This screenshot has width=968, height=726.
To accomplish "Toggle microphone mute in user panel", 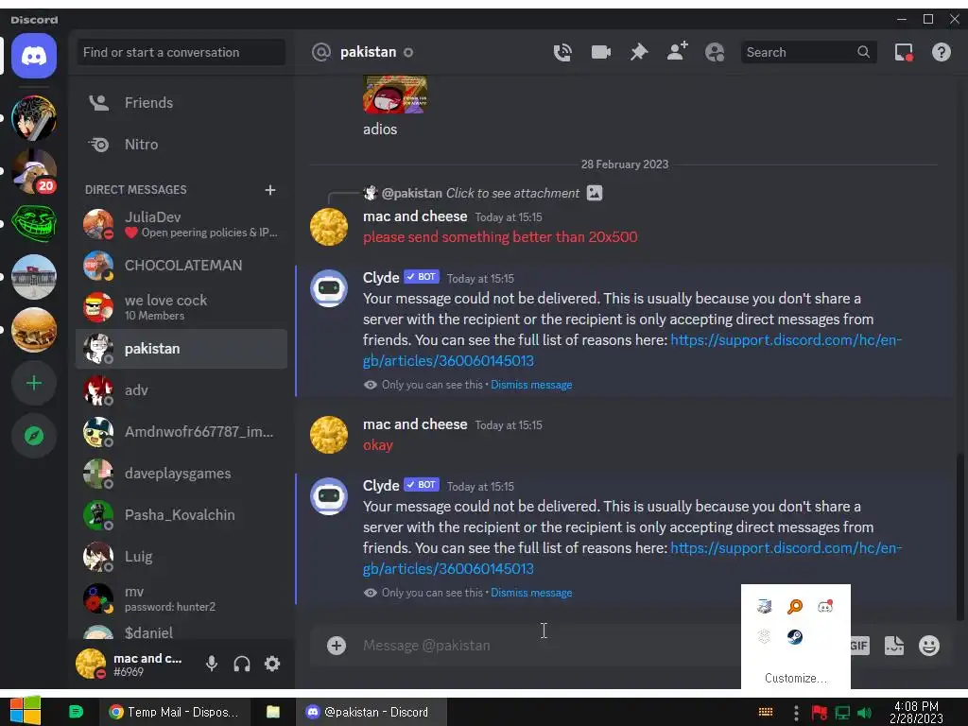I will pos(211,664).
